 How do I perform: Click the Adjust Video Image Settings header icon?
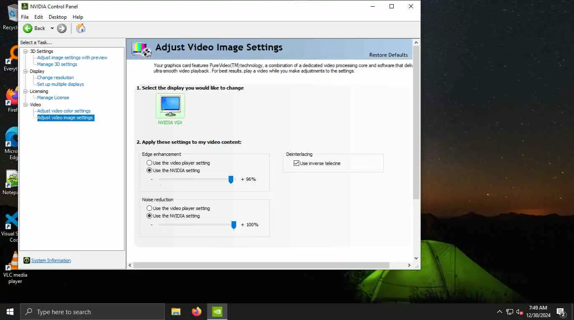click(x=141, y=49)
